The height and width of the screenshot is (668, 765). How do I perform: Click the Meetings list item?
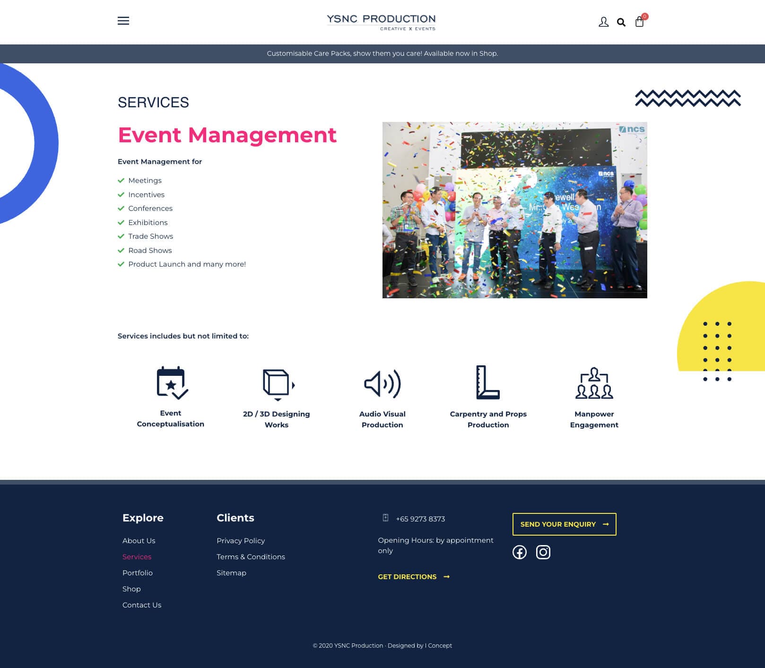pyautogui.click(x=145, y=181)
